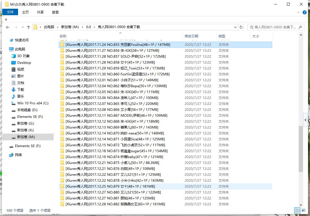Click folder icon of NO.879 row
This screenshot has height=216, width=310.
click(x=62, y=186)
